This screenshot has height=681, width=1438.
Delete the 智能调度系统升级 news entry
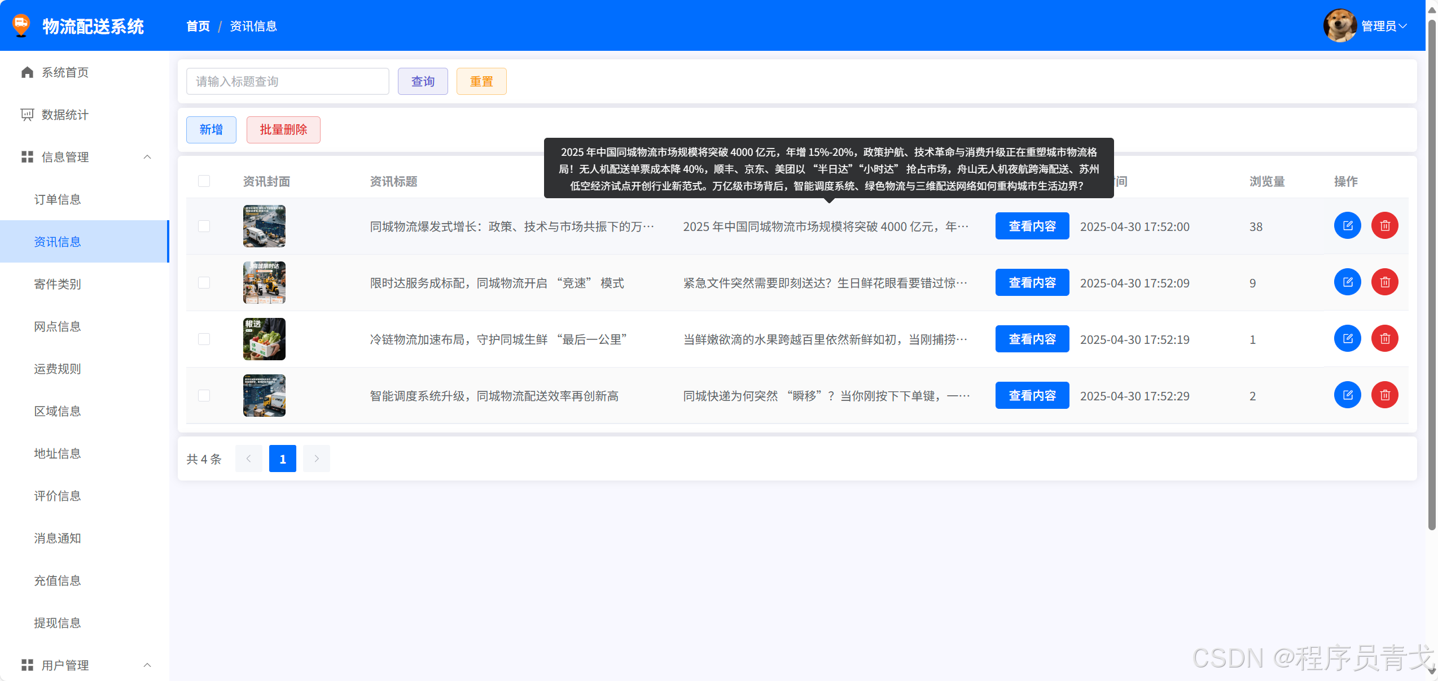pyautogui.click(x=1384, y=395)
